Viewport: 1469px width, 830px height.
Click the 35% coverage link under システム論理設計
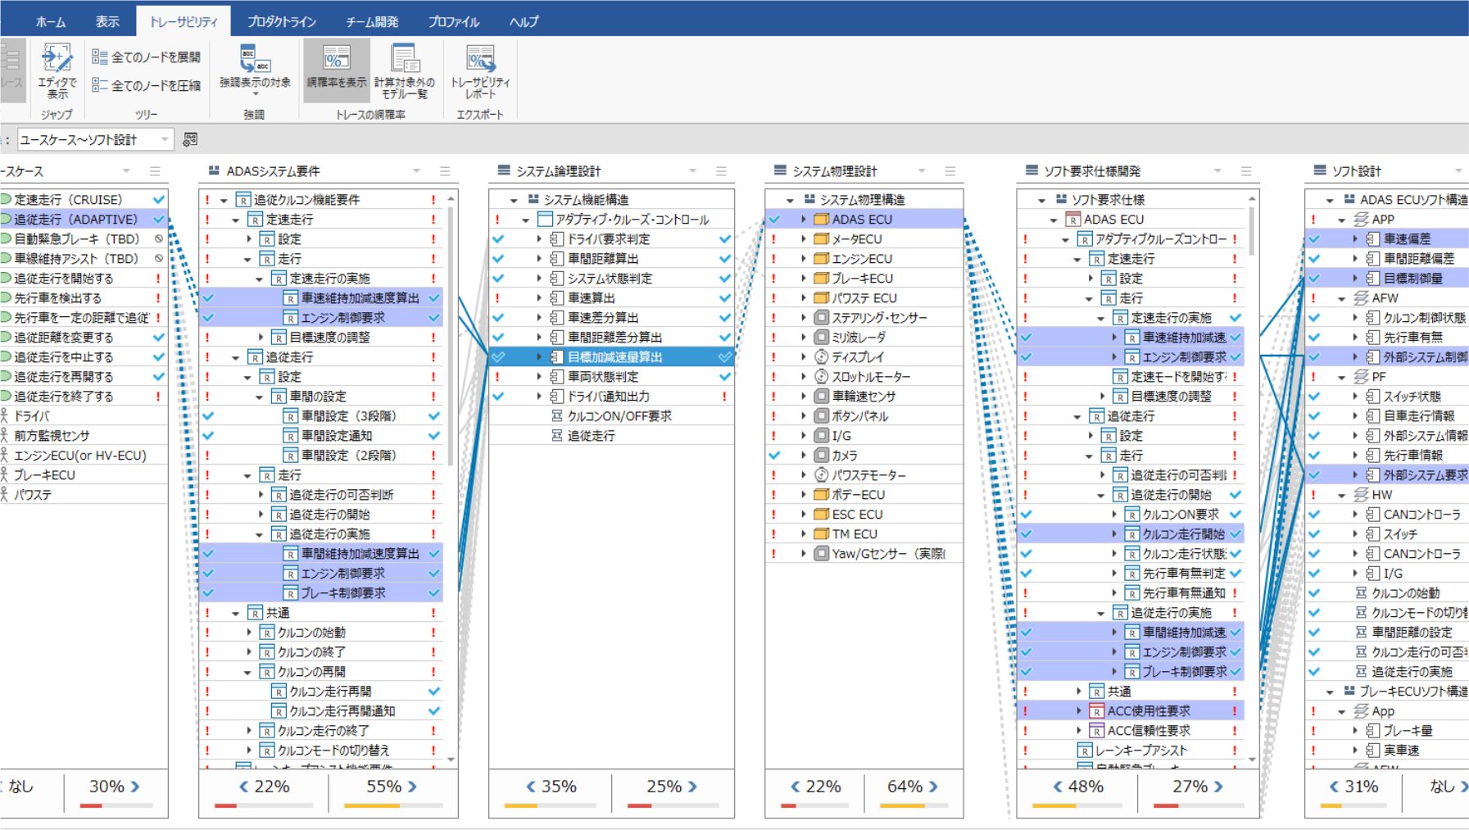551,787
